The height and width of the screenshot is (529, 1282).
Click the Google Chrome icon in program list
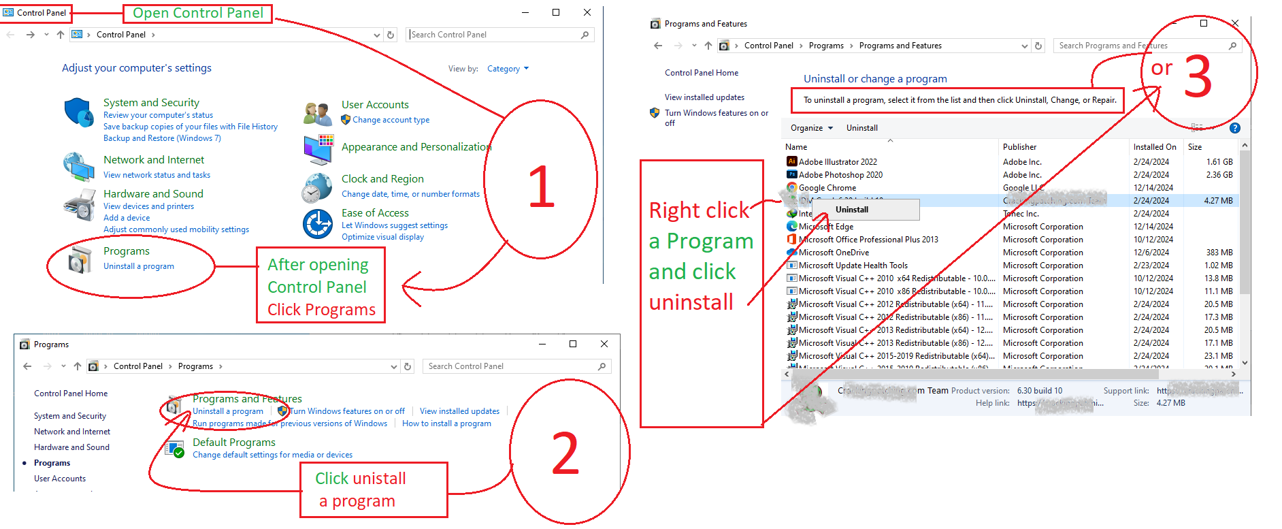tap(791, 187)
